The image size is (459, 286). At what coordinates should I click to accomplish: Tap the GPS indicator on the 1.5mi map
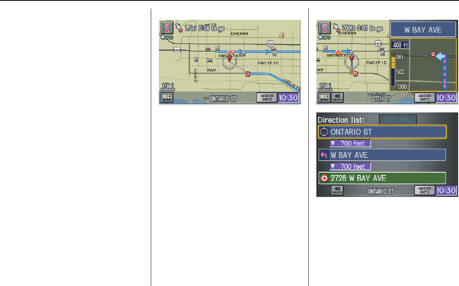tap(167, 37)
